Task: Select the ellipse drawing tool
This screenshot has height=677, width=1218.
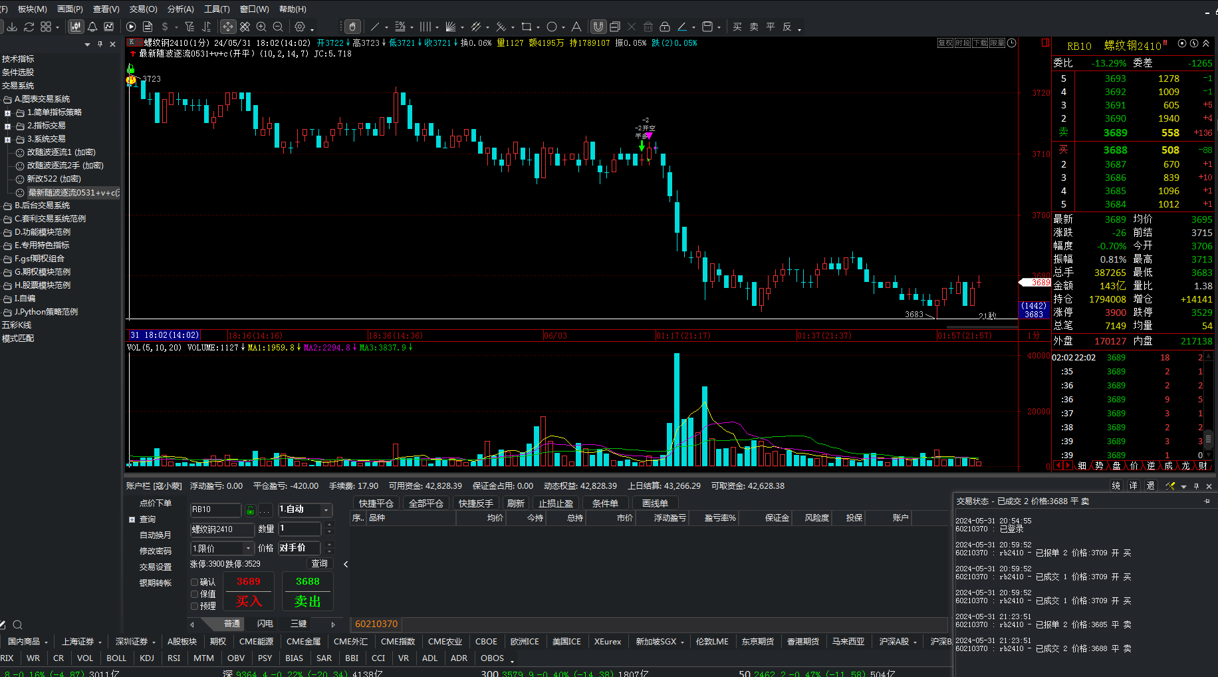Action: (x=552, y=27)
